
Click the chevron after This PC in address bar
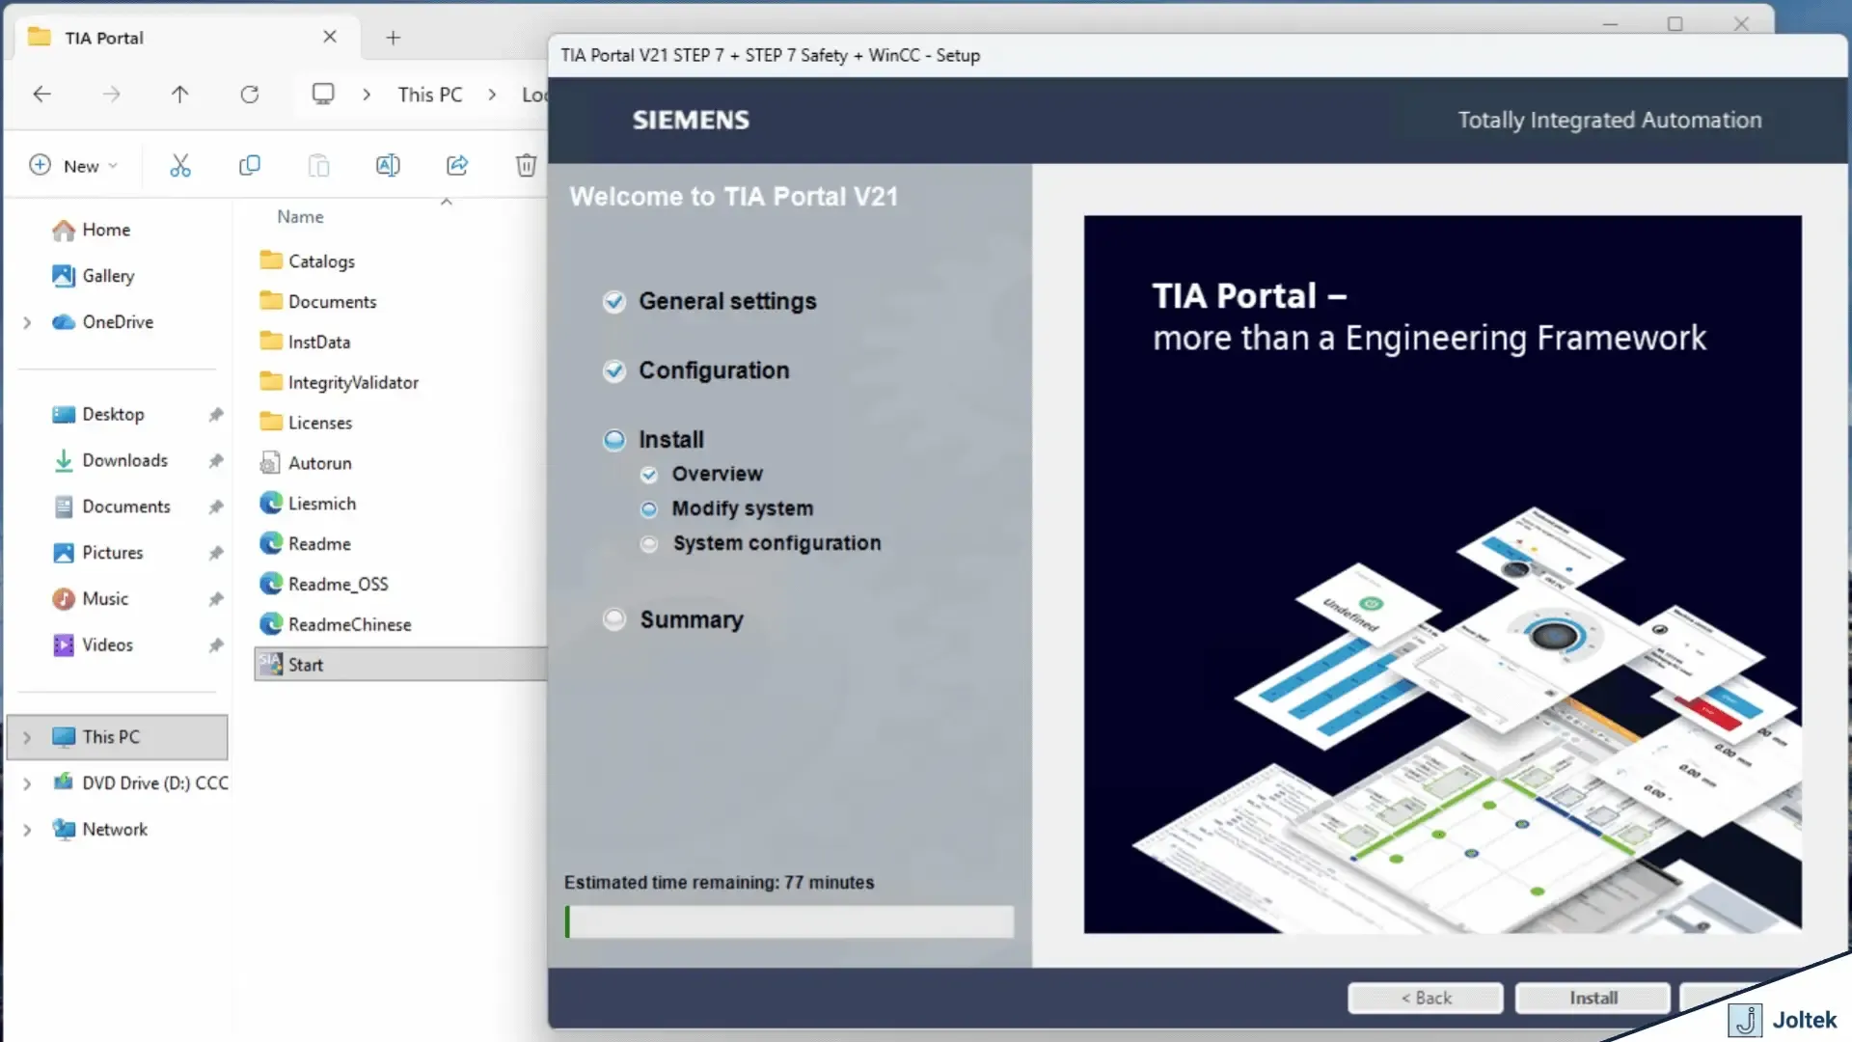[x=492, y=95]
